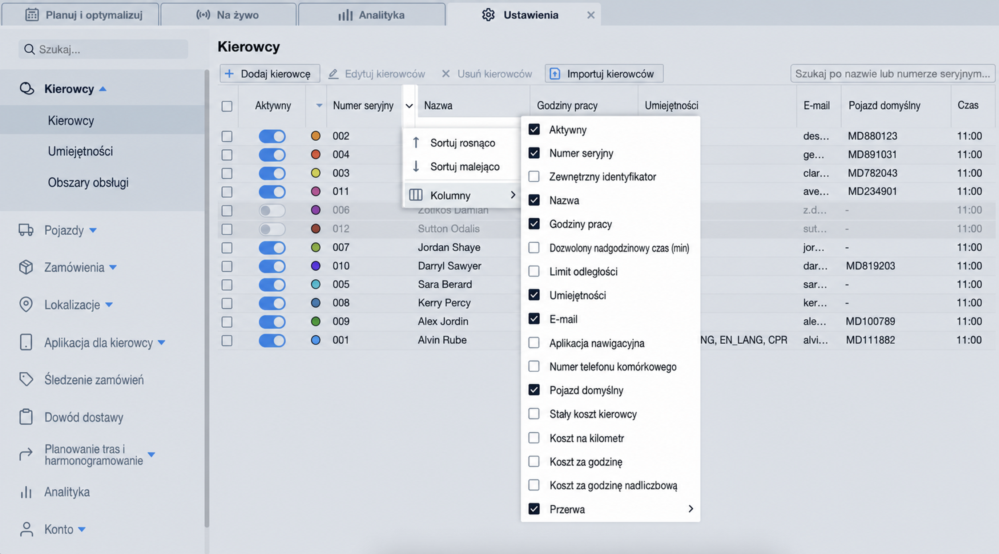Screen dimensions: 999x554
Task: Click the bar chart icon on Analityka tab
Action: tap(345, 15)
